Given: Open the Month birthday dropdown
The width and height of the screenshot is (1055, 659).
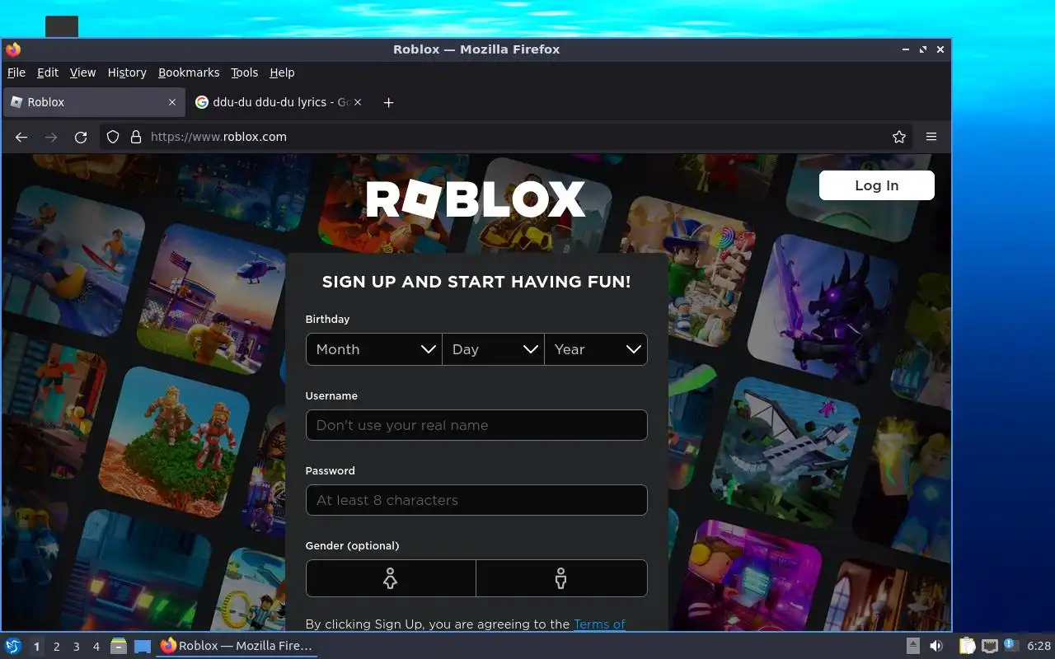Looking at the screenshot, I should click(374, 349).
